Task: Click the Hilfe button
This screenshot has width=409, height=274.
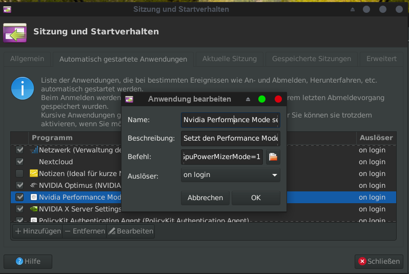Action: 28,261
